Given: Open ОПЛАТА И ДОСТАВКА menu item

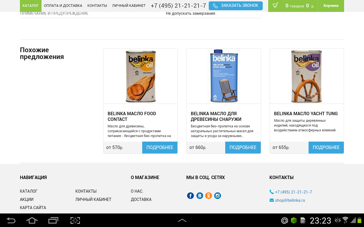Looking at the screenshot, I should tap(63, 6).
